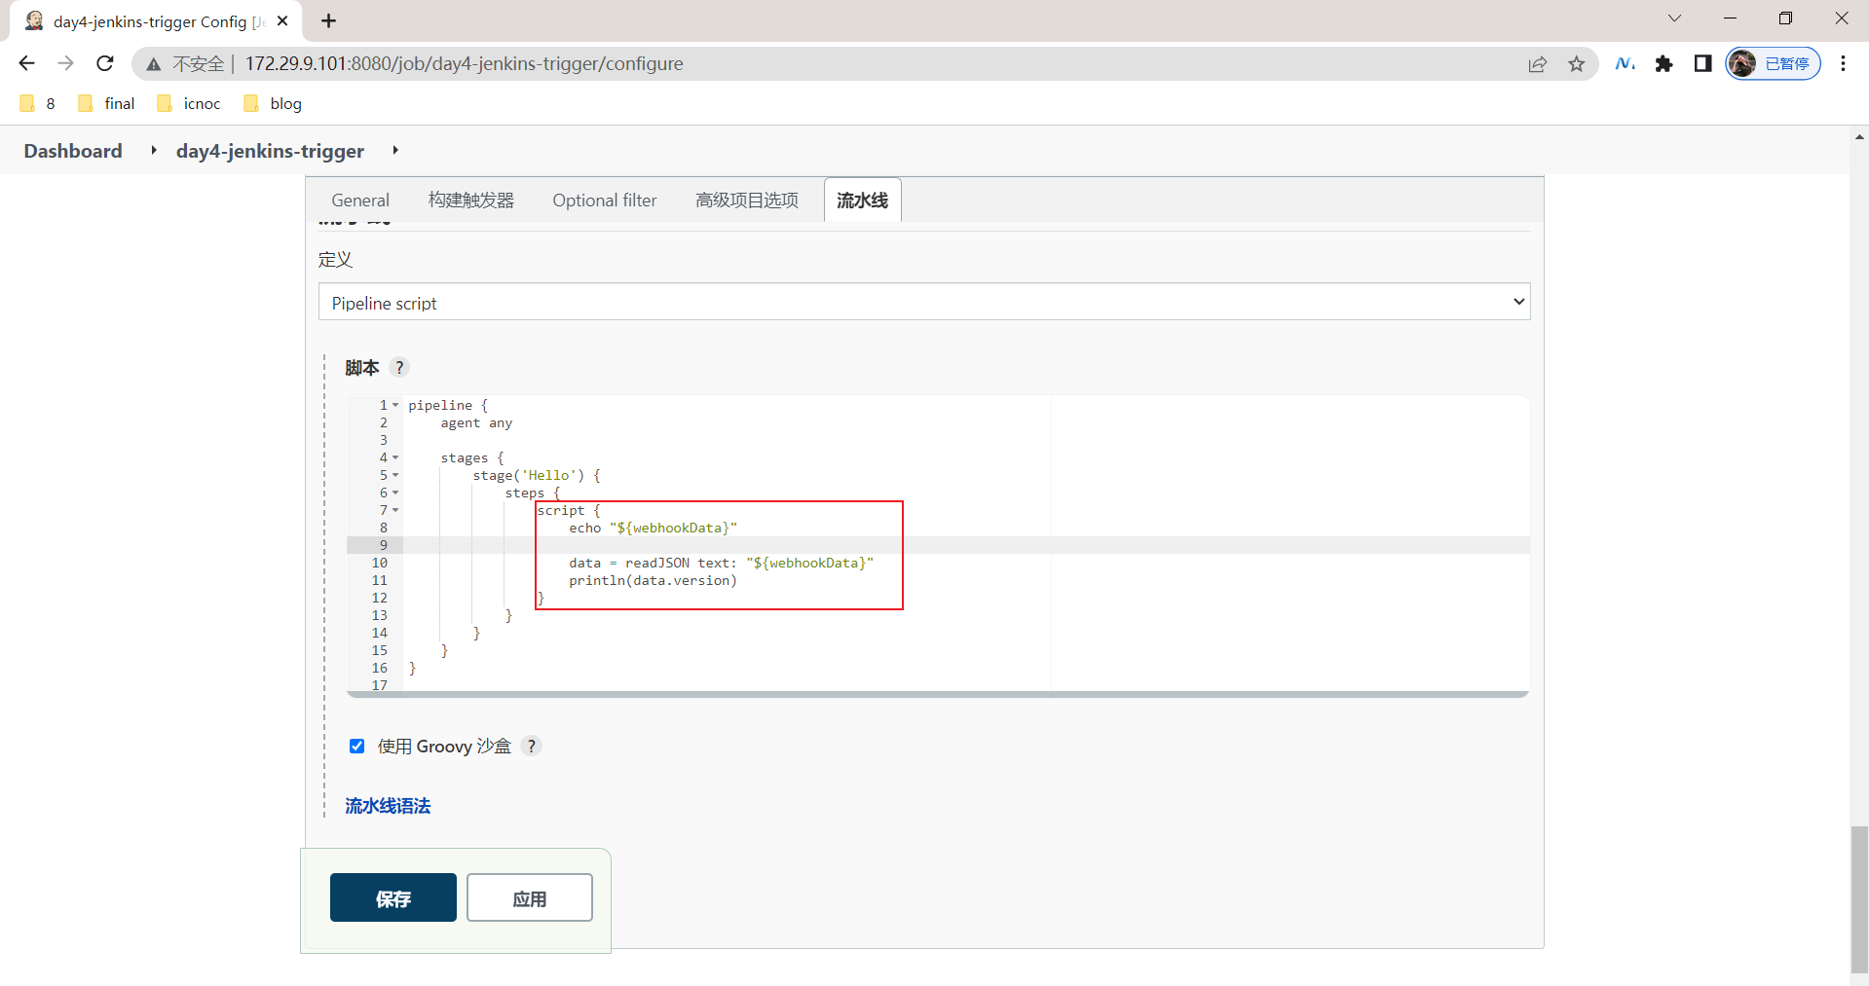This screenshot has width=1869, height=986.
Task: Open the Chrome three-dot menu
Action: pos(1843,63)
